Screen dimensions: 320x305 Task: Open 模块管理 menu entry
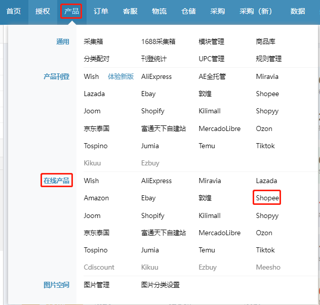click(212, 41)
